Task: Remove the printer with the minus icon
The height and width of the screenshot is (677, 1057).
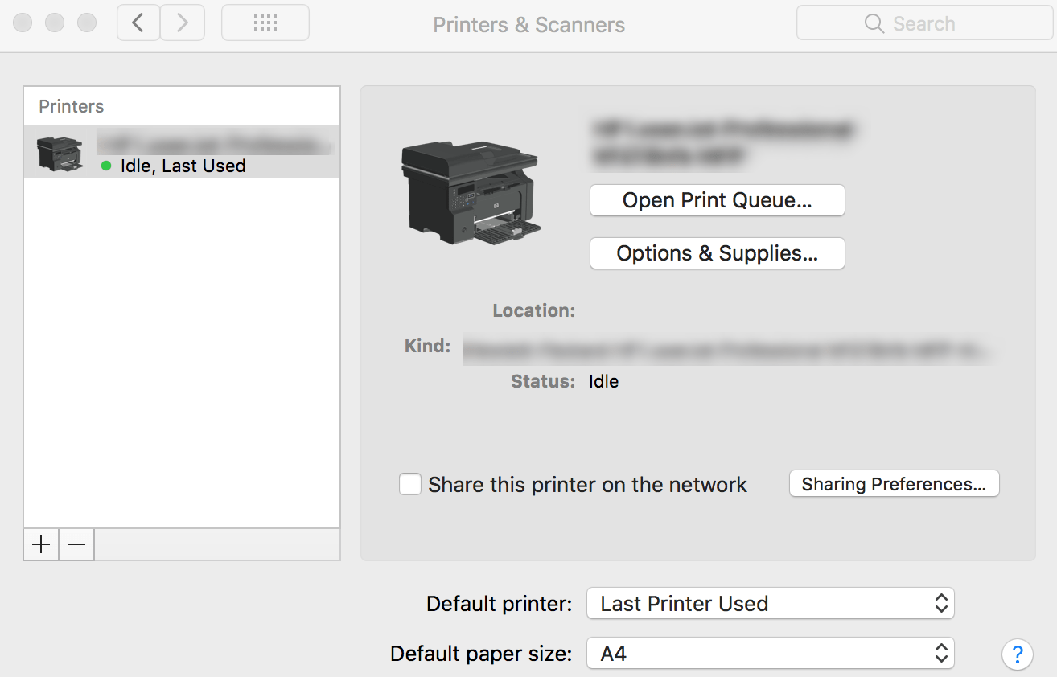Action: (x=76, y=544)
